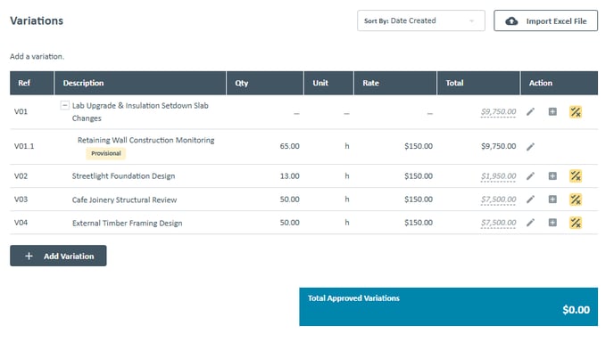Add sub-item to V01 variation
Screen dimensions: 614x342
coord(552,112)
